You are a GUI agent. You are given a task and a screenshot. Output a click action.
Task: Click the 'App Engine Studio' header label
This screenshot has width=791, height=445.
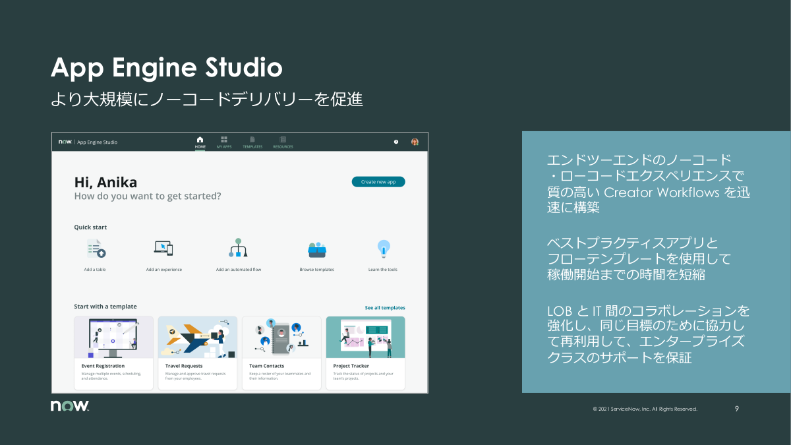pos(98,142)
